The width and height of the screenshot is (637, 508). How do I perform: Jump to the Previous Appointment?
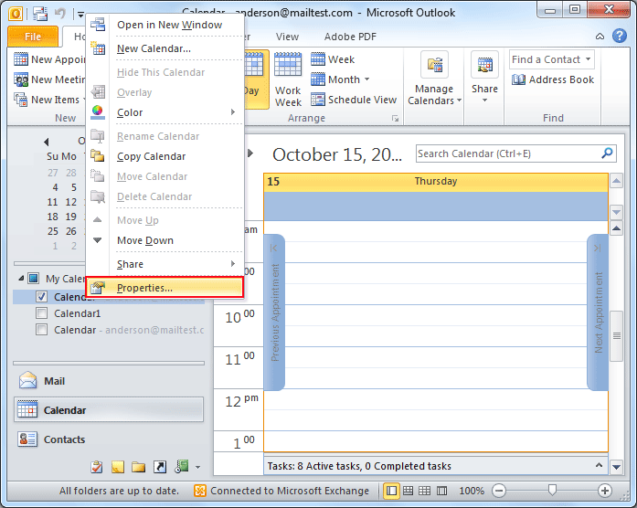click(x=274, y=312)
